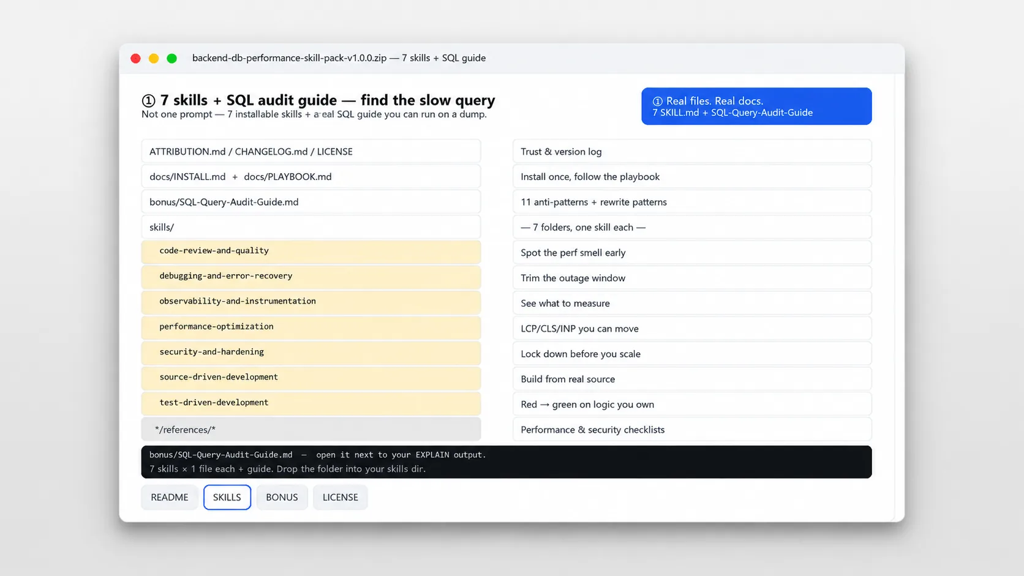Go to the LICENSE tab
Viewport: 1024px width, 576px height.
(x=341, y=497)
